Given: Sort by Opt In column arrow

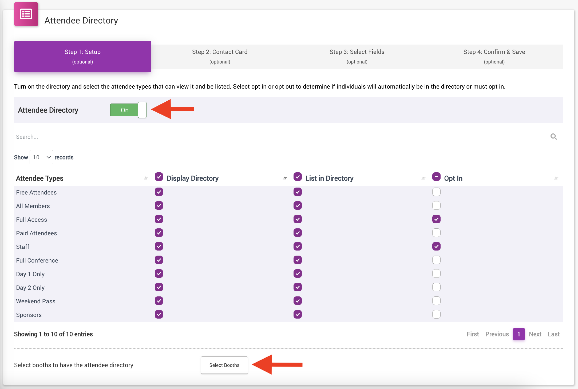Looking at the screenshot, I should click(x=556, y=178).
